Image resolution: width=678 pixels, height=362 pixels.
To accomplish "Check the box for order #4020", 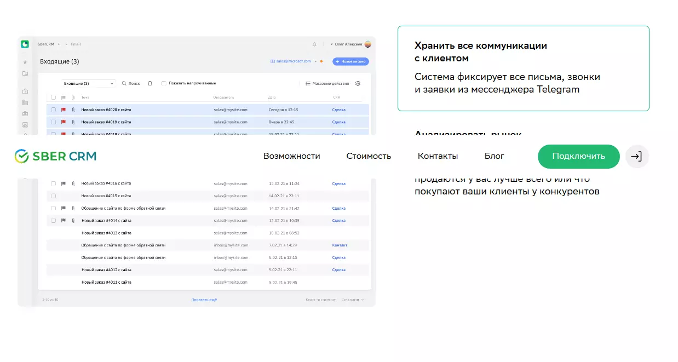I will click(x=53, y=110).
